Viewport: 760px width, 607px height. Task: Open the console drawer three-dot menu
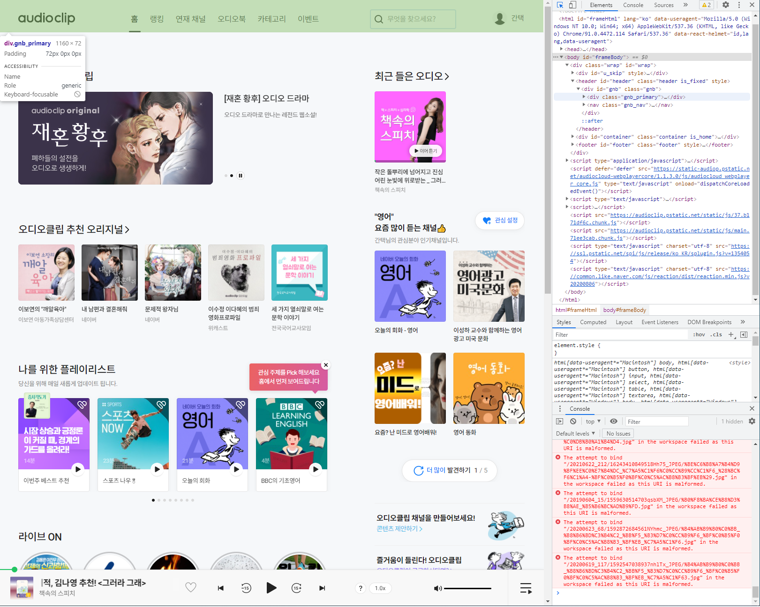[x=560, y=409]
